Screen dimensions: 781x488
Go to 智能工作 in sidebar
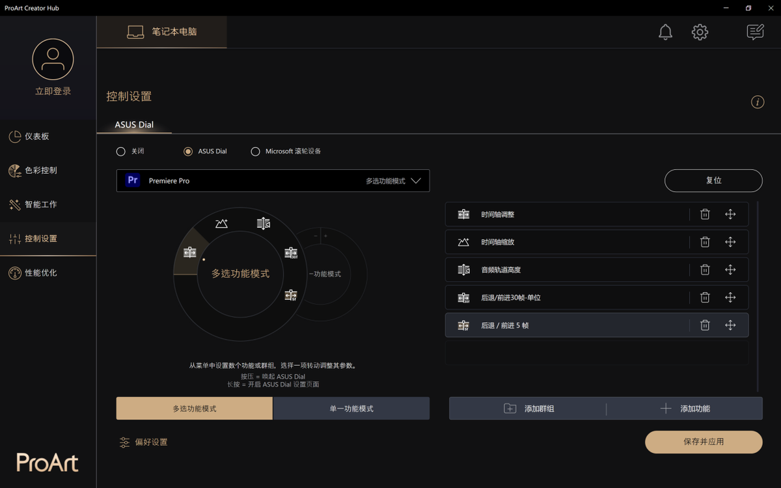[x=48, y=204]
